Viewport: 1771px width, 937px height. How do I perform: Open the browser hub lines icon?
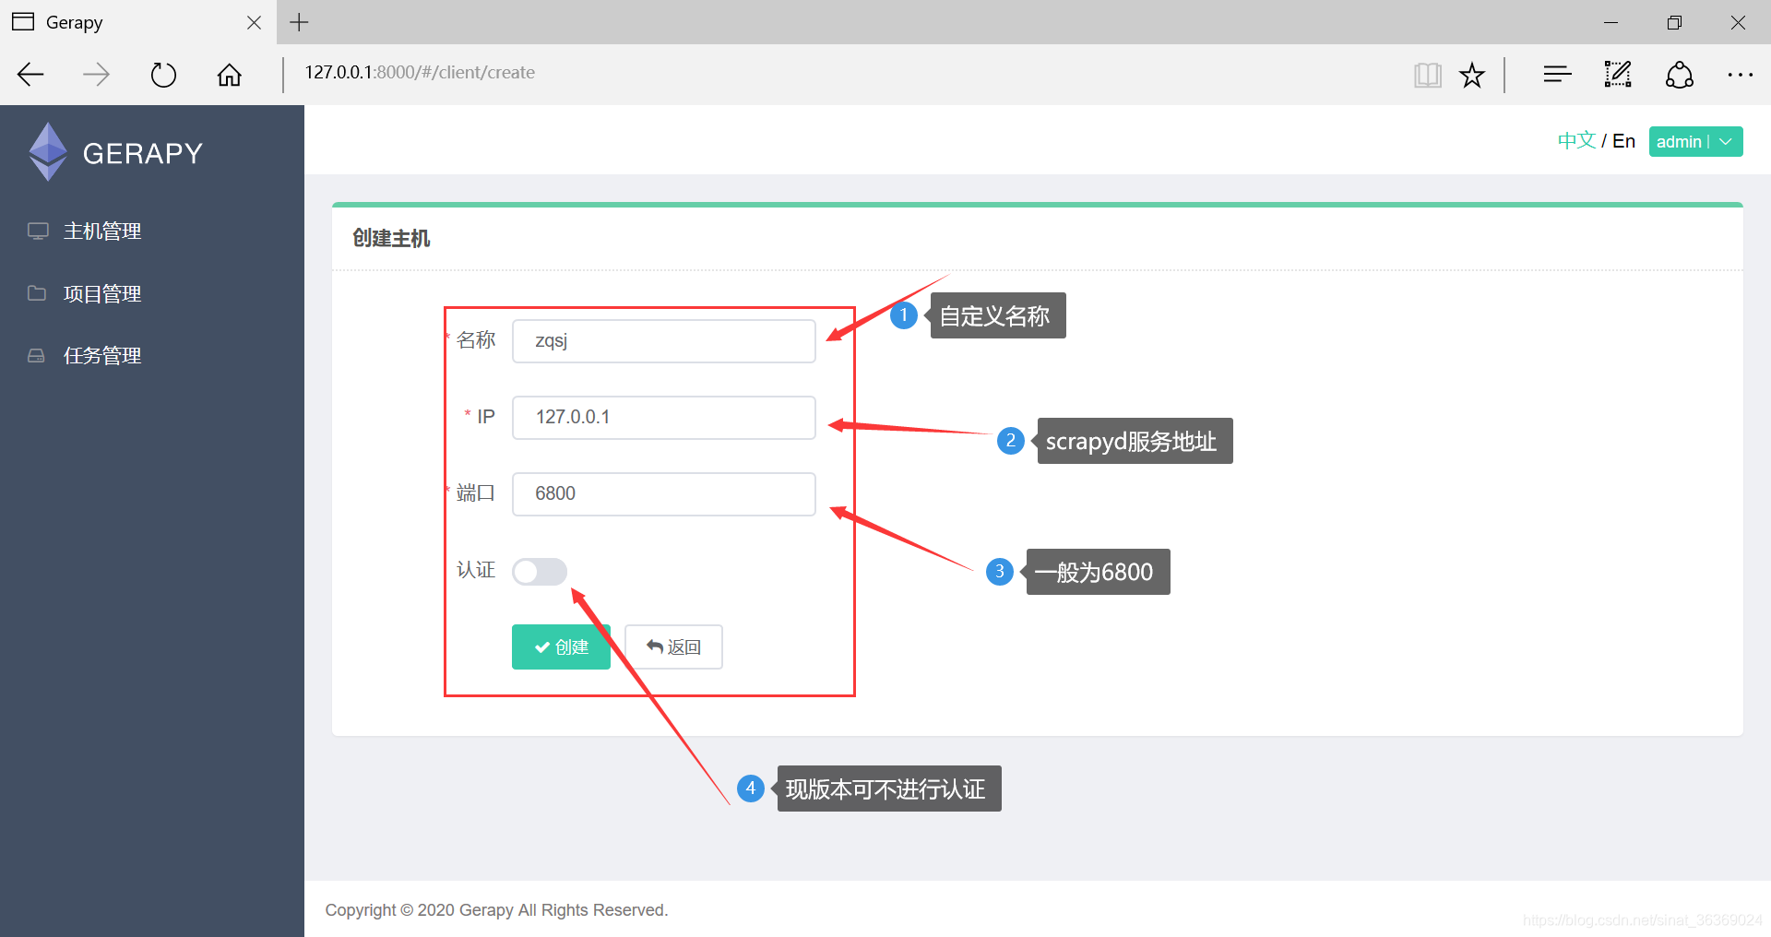click(1557, 74)
